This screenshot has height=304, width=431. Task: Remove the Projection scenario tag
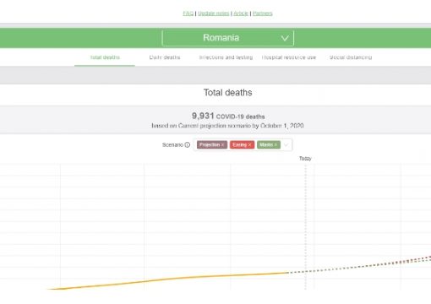222,145
